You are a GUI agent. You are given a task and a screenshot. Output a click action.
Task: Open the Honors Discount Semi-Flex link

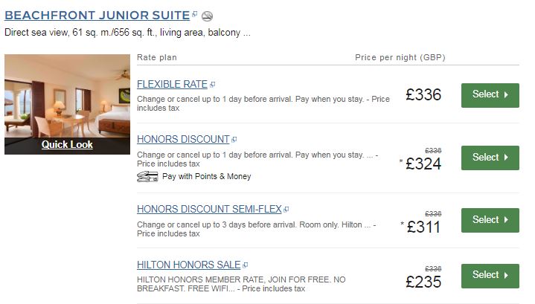209,209
